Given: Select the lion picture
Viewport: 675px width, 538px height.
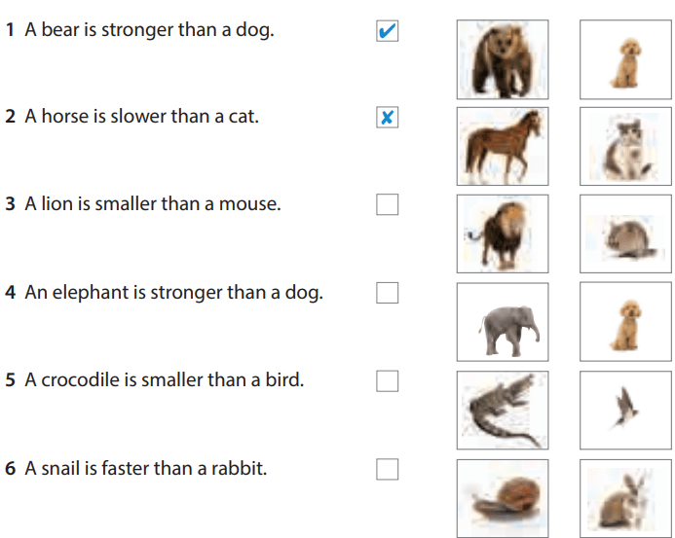Looking at the screenshot, I should (502, 233).
